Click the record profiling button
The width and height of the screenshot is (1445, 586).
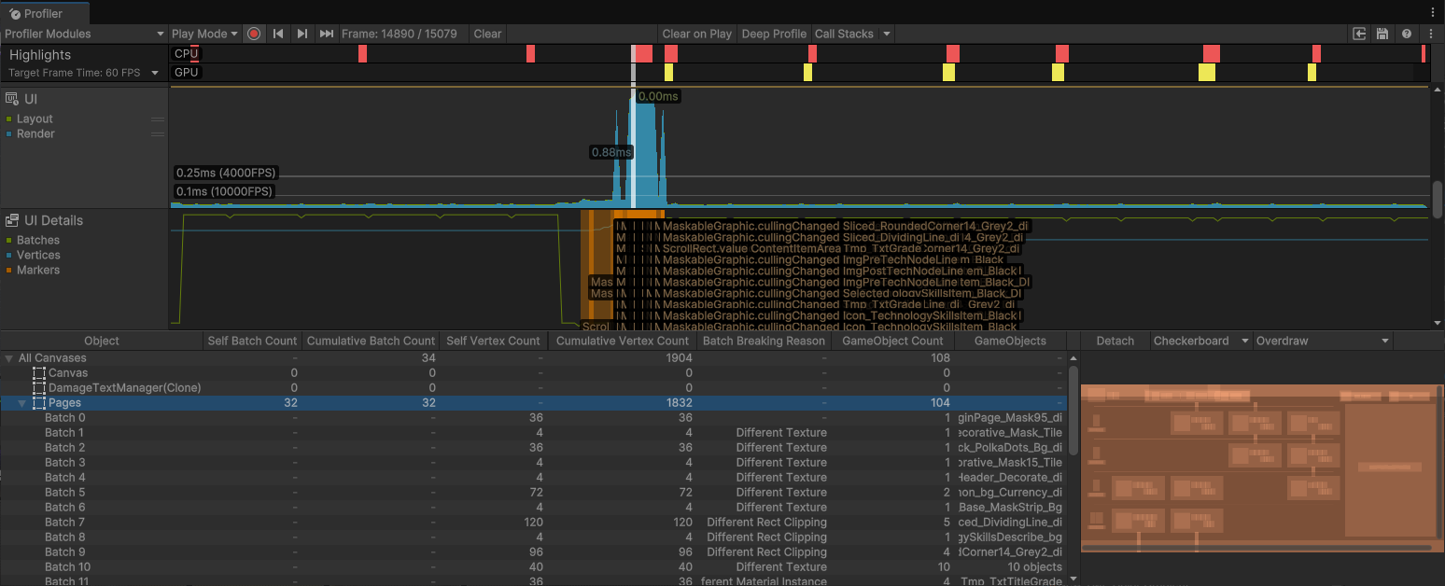tap(254, 34)
